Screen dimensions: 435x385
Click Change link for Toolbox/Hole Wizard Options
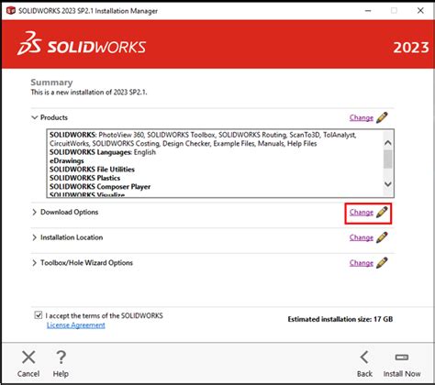[x=362, y=263]
